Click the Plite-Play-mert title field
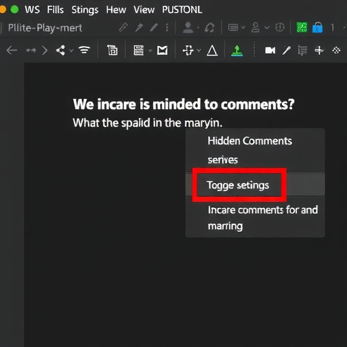347x347 pixels. tap(45, 28)
